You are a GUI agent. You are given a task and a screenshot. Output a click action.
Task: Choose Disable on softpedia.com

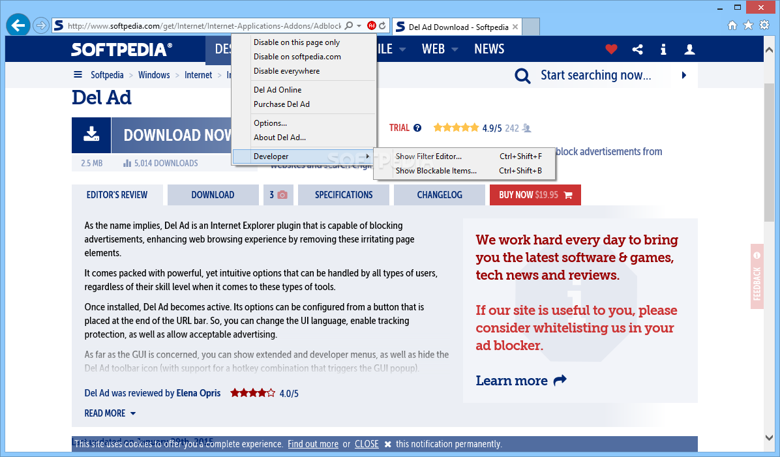pyautogui.click(x=304, y=57)
